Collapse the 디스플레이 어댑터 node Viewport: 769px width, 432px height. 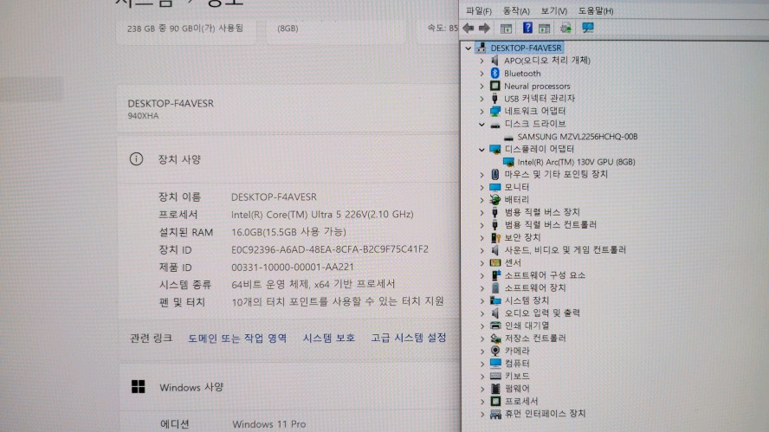(481, 149)
